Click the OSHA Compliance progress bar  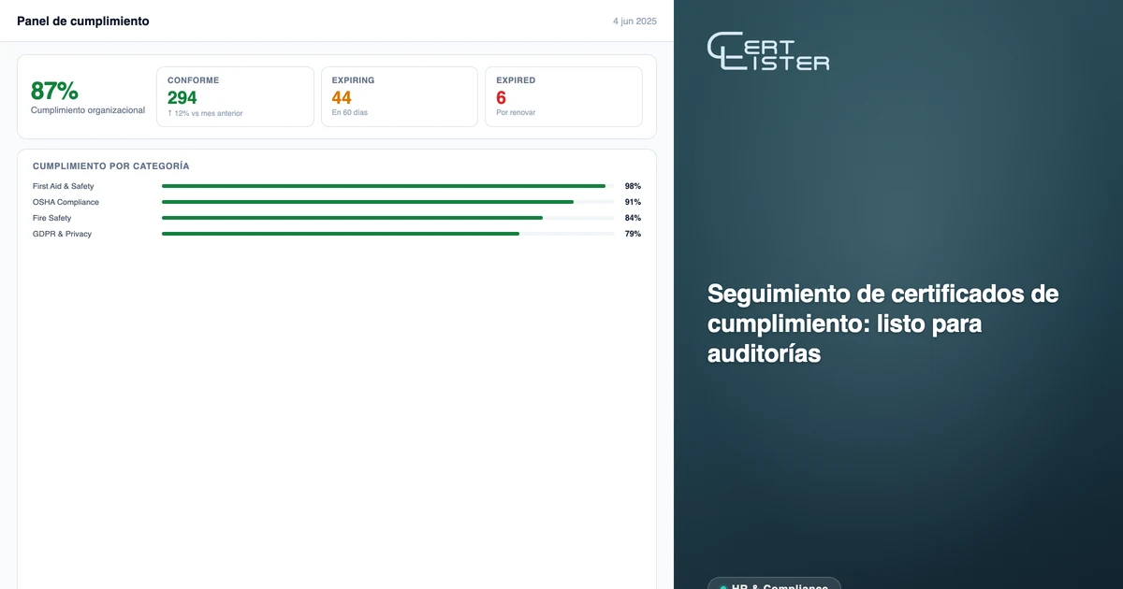click(x=387, y=202)
